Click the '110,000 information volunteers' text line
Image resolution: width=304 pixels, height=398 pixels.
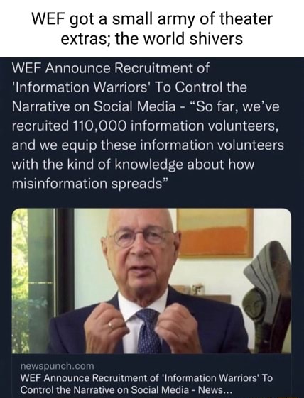[145, 126]
